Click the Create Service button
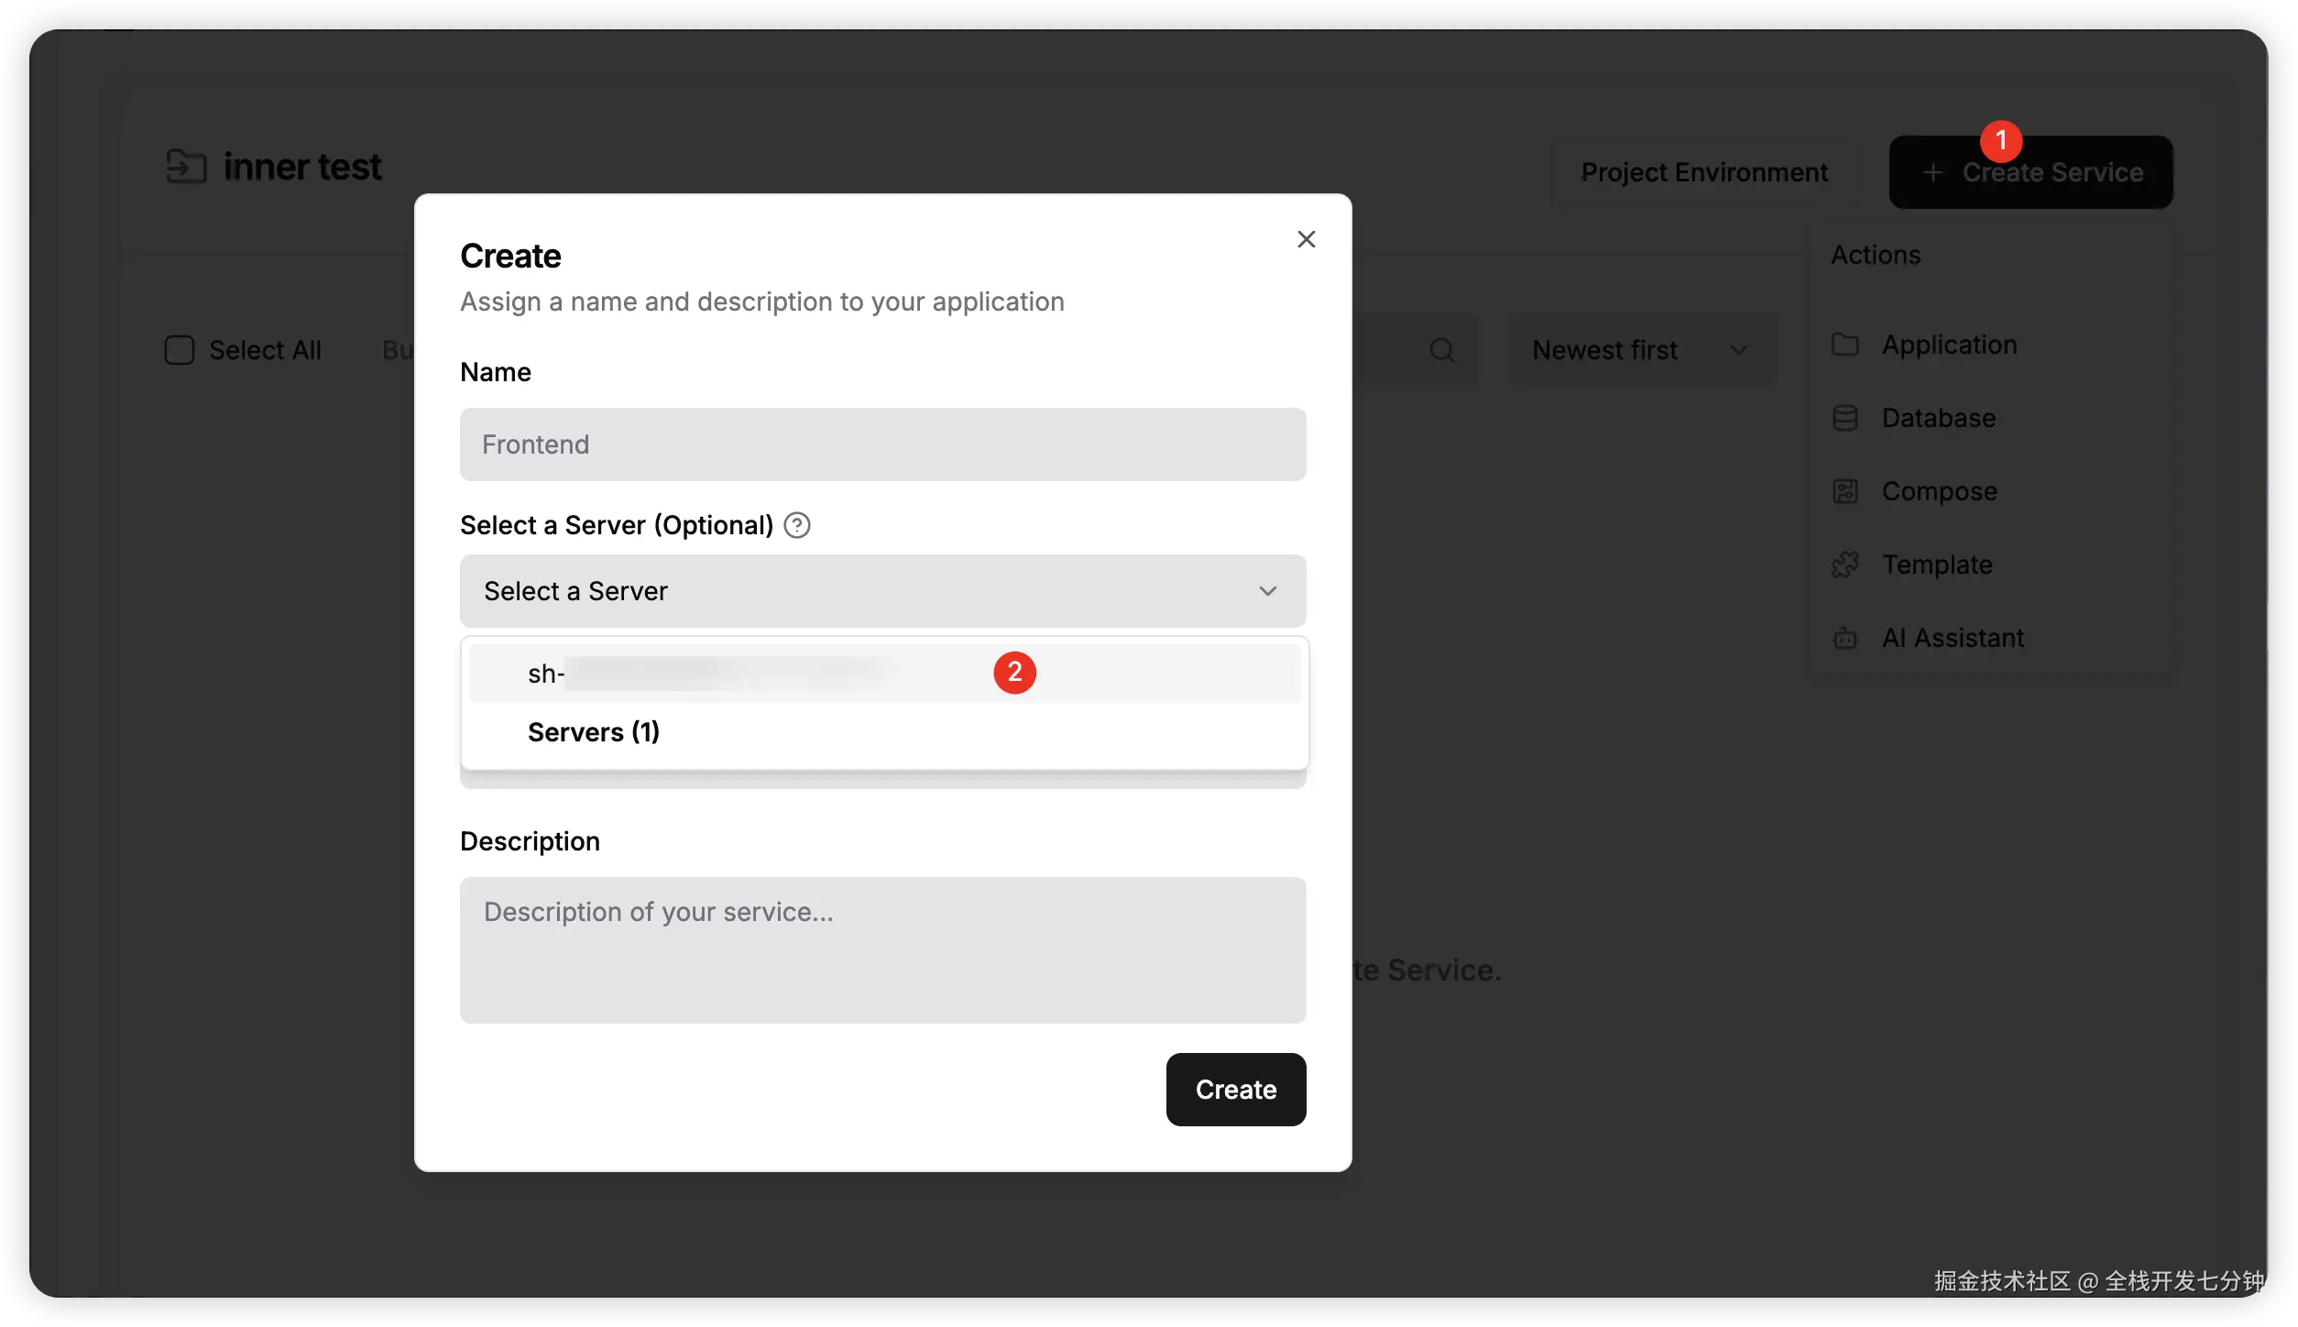 pyautogui.click(x=2030, y=172)
